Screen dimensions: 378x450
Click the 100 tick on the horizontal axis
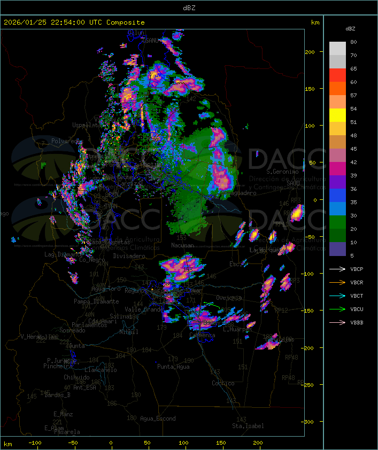(184, 443)
